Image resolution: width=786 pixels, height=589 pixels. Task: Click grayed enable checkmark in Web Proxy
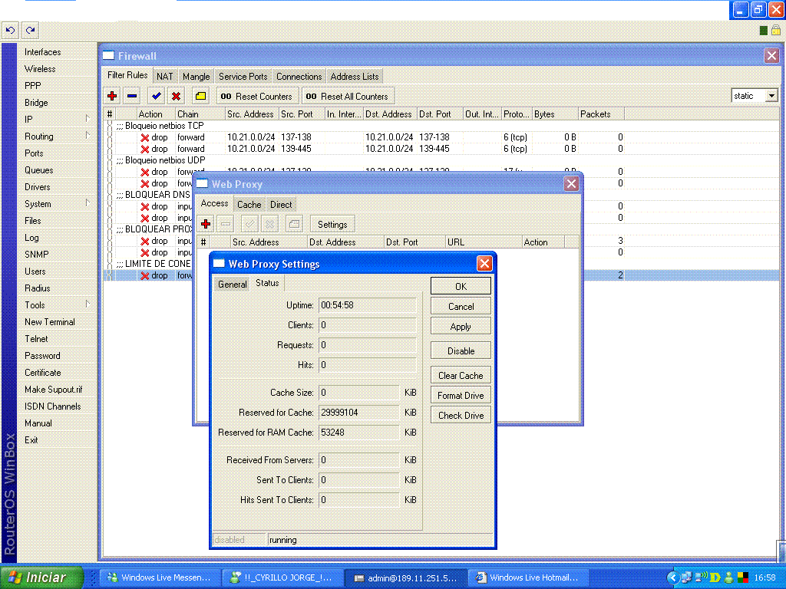249,224
